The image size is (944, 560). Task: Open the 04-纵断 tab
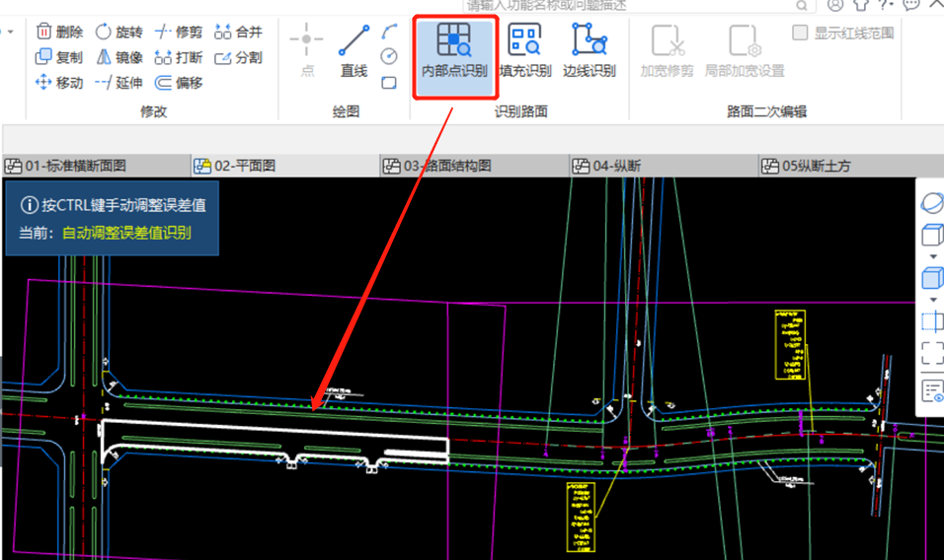(x=664, y=166)
